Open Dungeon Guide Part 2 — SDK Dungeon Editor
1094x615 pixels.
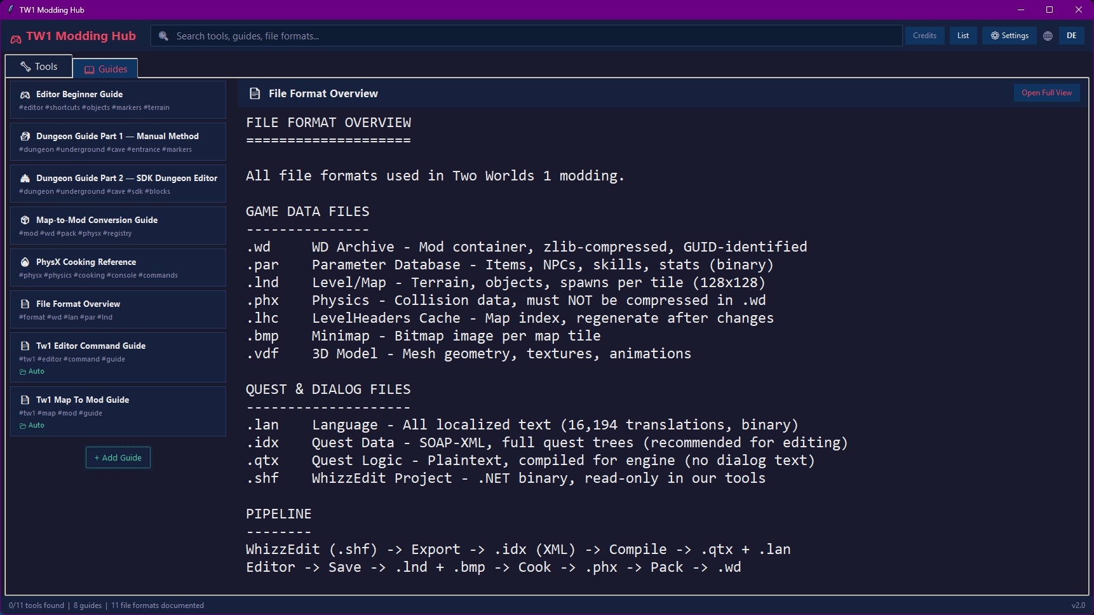118,184
